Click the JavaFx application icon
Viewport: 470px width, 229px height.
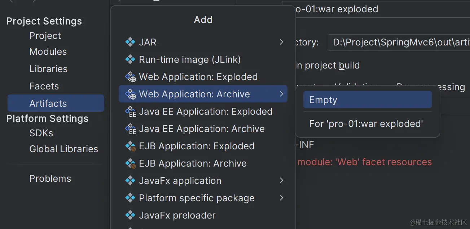tap(130, 181)
